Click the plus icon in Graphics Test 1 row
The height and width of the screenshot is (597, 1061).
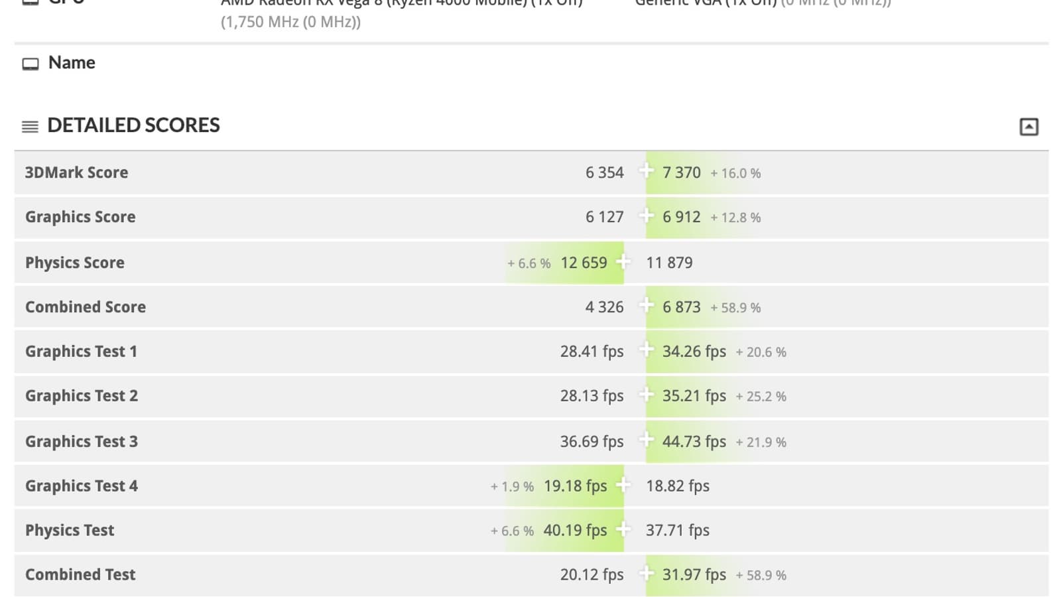click(x=646, y=350)
